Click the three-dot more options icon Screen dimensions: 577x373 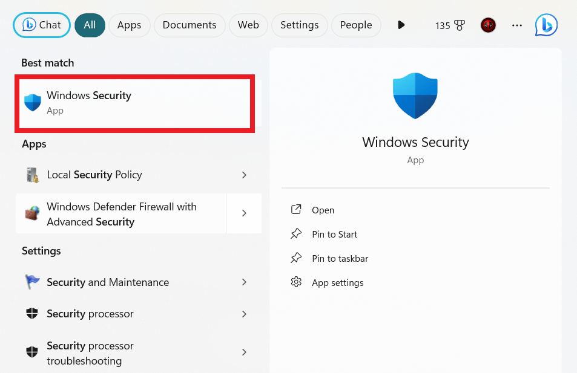(516, 25)
